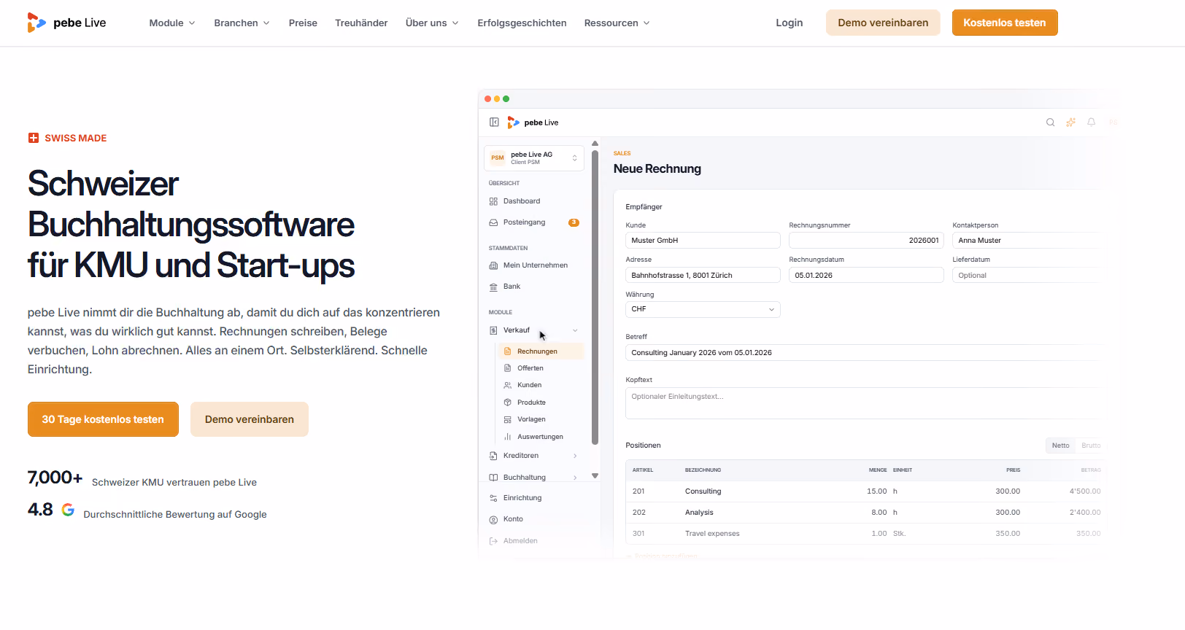Click the Travel expenses row text
Screen dimensions: 1185x630
[712, 534]
